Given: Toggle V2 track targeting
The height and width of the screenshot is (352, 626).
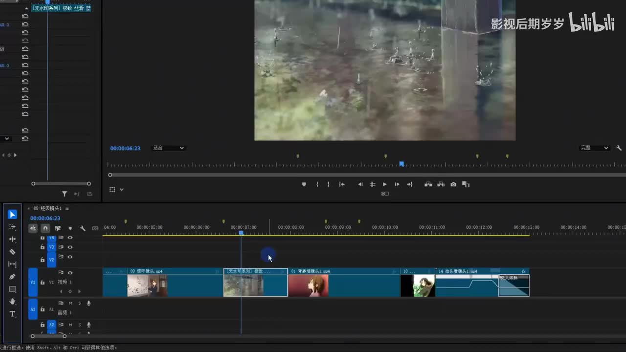Looking at the screenshot, I should click(x=51, y=260).
